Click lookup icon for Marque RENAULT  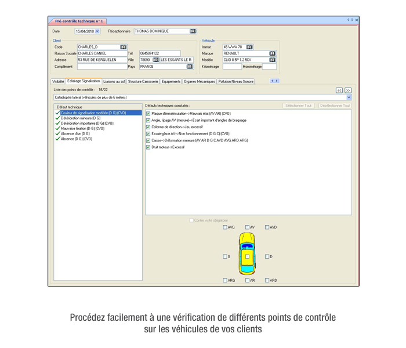[x=272, y=53]
